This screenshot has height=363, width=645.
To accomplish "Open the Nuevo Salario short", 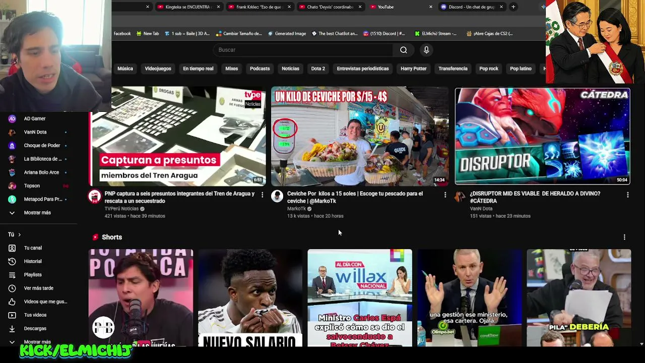I will tap(250, 298).
